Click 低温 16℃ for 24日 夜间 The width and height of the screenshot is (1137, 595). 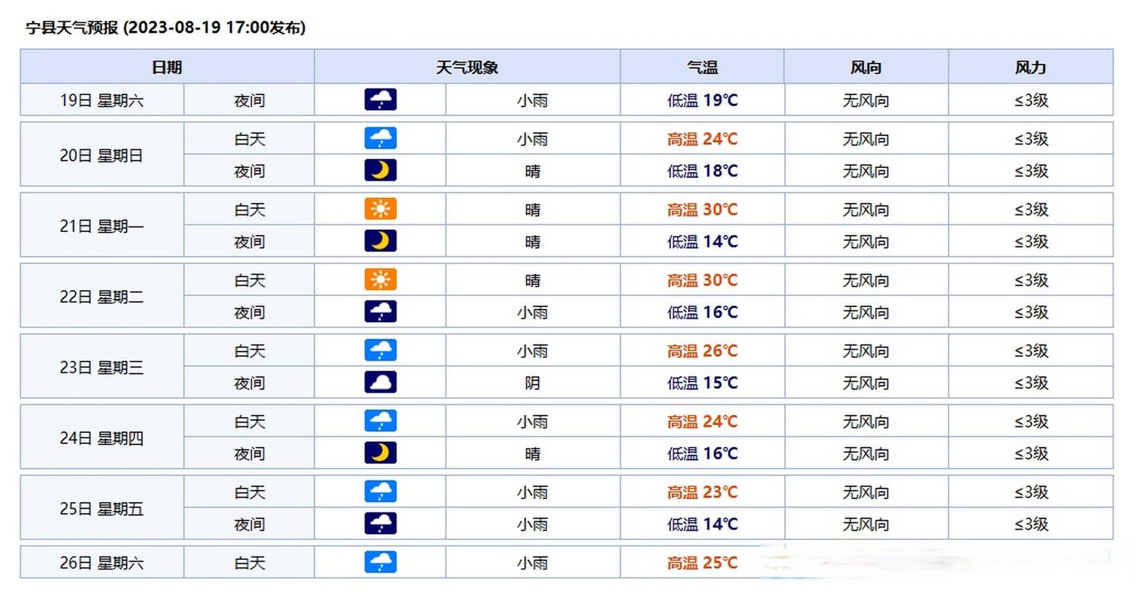pyautogui.click(x=702, y=454)
